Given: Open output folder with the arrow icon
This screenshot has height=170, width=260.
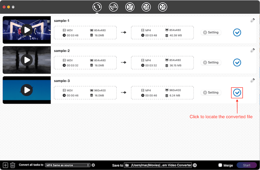Looking at the screenshot, I should pos(195,165).
